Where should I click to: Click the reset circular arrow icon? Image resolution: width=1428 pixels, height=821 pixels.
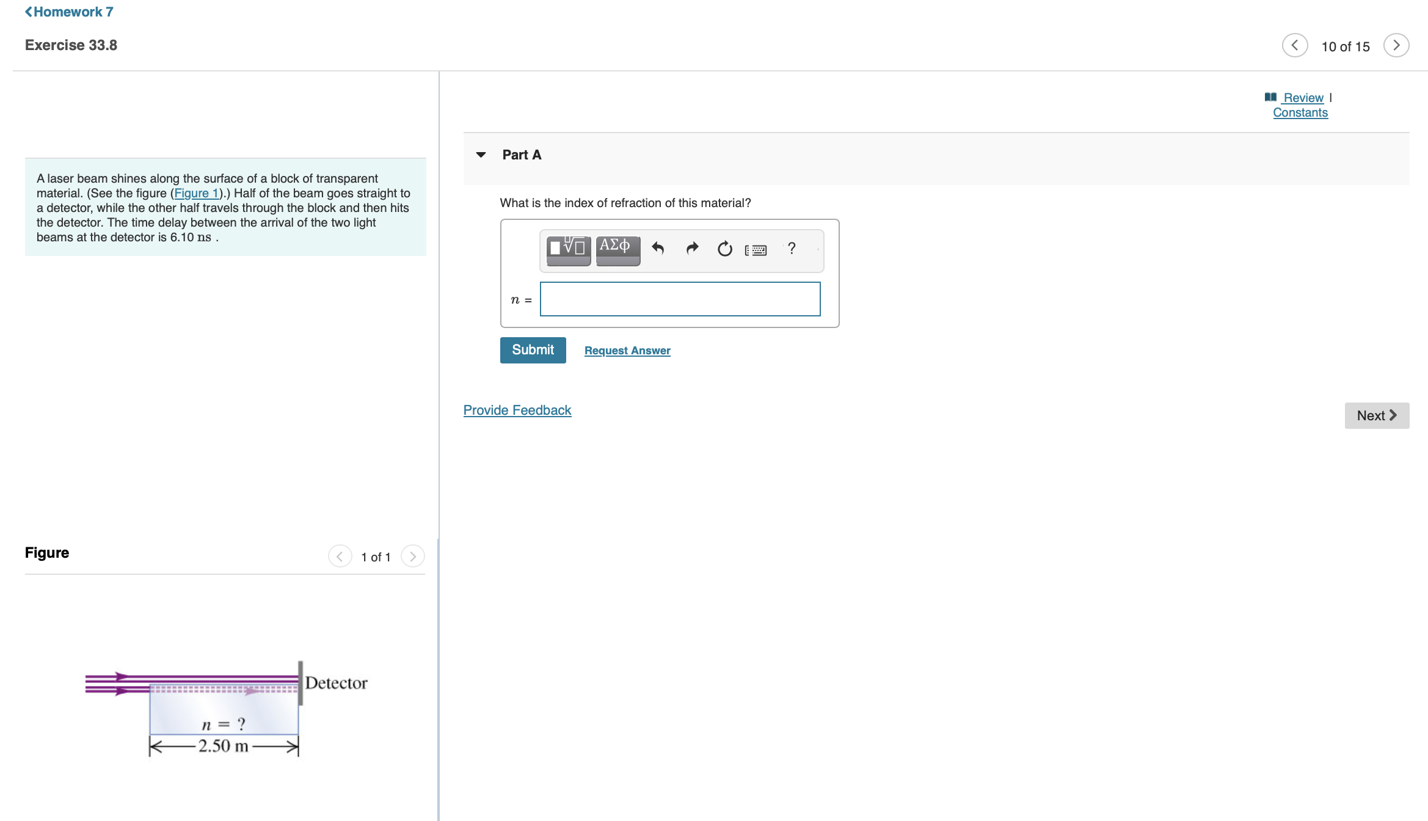point(724,249)
